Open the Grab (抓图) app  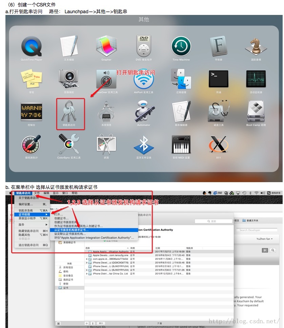tap(106, 144)
